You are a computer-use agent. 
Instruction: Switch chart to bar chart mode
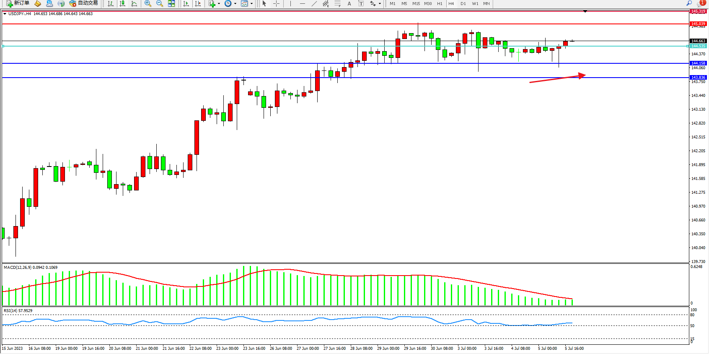tap(111, 4)
